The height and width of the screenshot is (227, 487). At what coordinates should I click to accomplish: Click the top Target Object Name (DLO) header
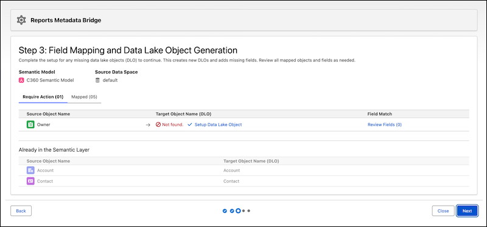[x=184, y=114]
